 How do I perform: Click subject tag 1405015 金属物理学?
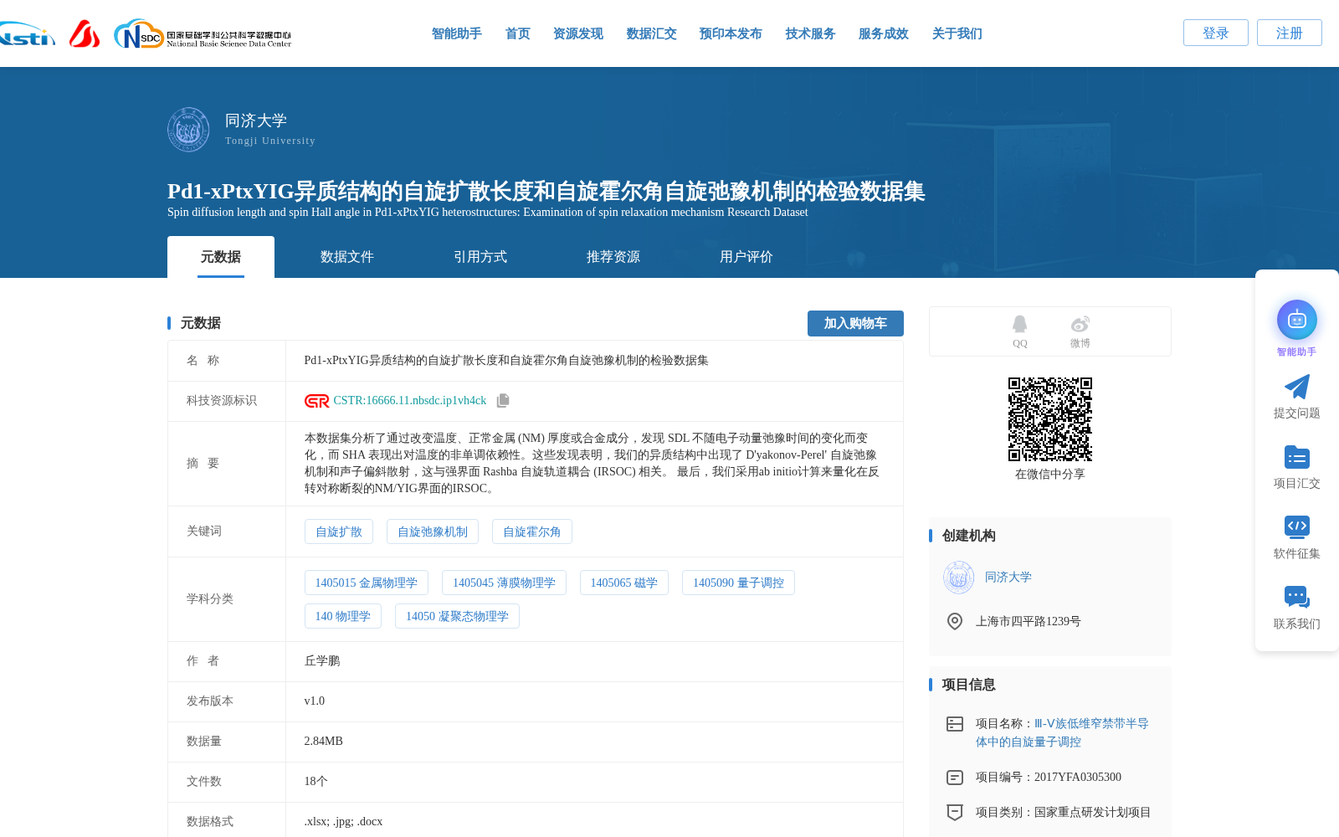pyautogui.click(x=367, y=583)
